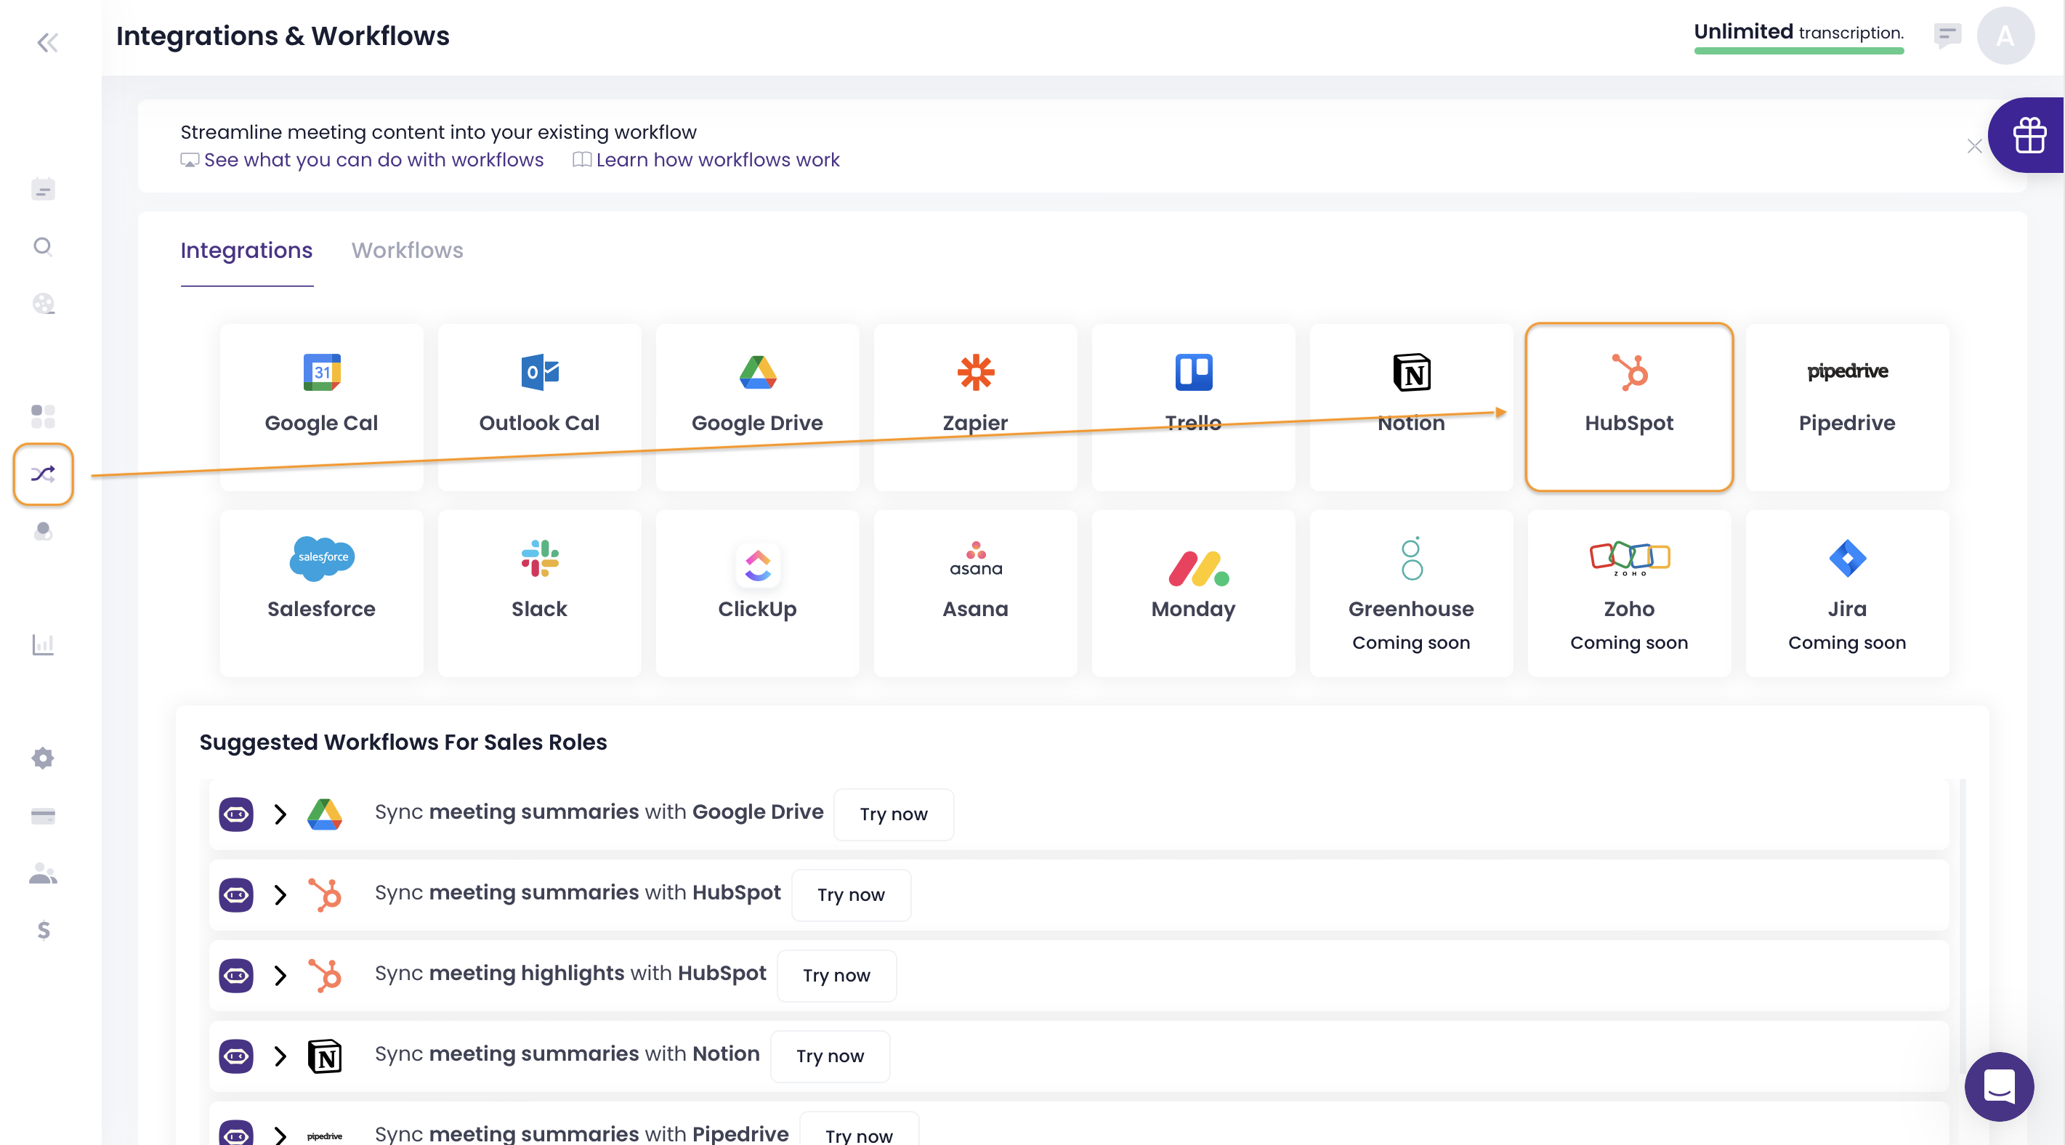Image resolution: width=2065 pixels, height=1145 pixels.
Task: Dismiss the workflow info banner
Action: (x=1973, y=146)
